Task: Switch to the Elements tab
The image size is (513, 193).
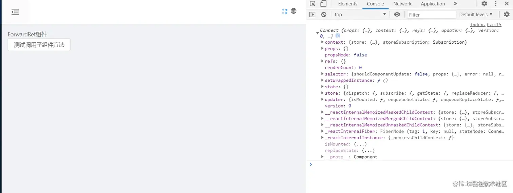Action: click(348, 4)
